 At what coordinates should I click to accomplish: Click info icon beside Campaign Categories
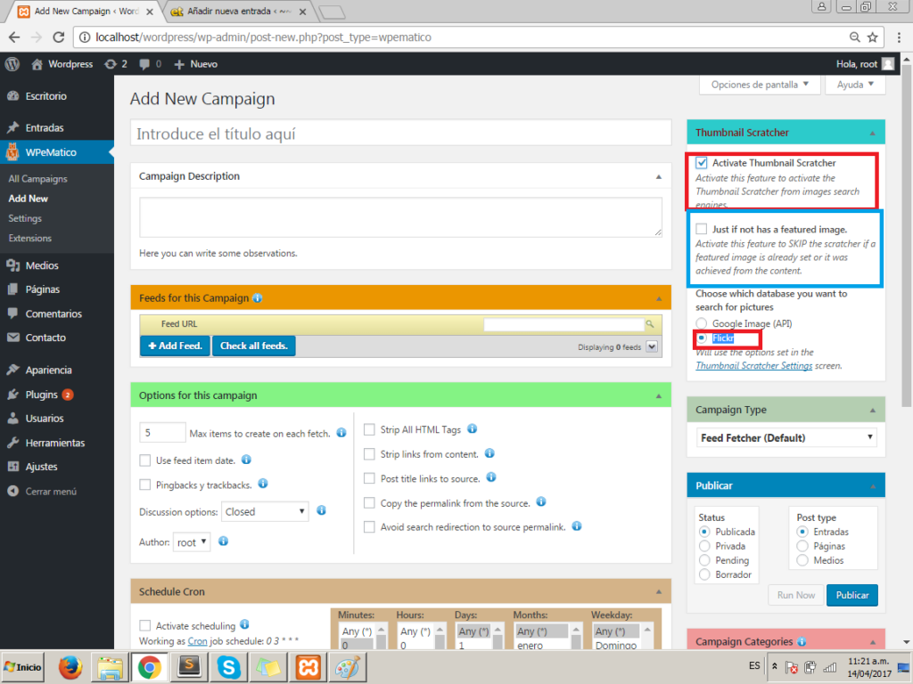pos(802,641)
